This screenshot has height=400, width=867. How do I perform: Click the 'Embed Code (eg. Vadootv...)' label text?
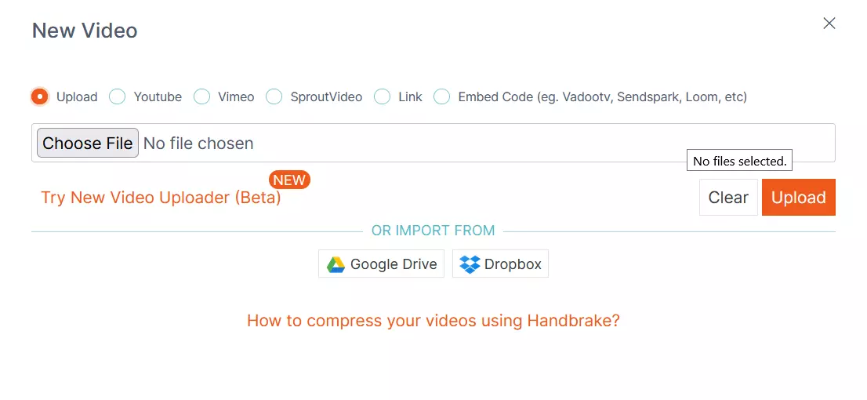[x=603, y=97]
